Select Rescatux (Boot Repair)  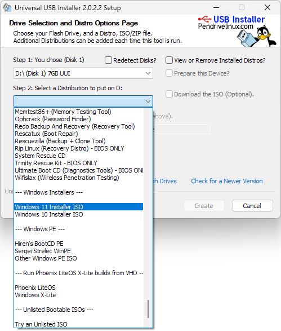(x=78, y=134)
